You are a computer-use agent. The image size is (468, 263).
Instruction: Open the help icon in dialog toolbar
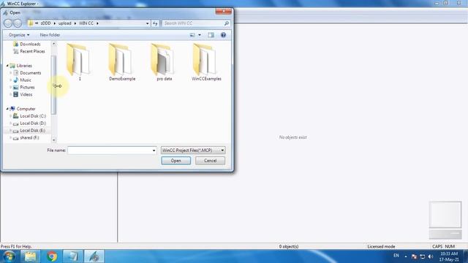223,35
